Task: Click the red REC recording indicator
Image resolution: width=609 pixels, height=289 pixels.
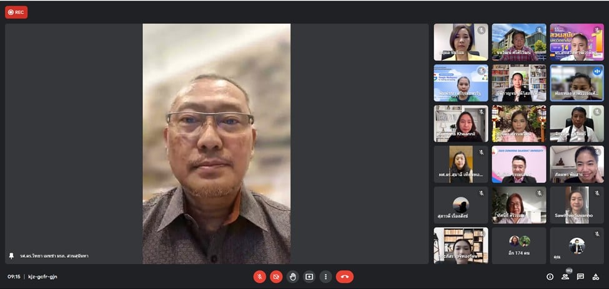Action: point(16,12)
